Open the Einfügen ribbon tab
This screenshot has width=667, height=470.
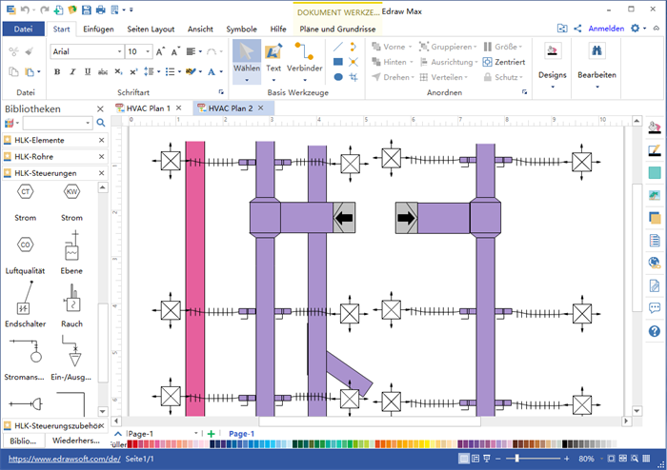[99, 29]
